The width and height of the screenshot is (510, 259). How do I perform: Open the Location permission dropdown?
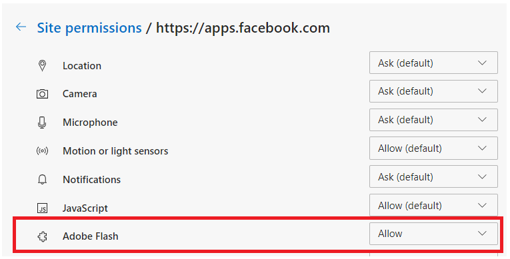(x=433, y=63)
